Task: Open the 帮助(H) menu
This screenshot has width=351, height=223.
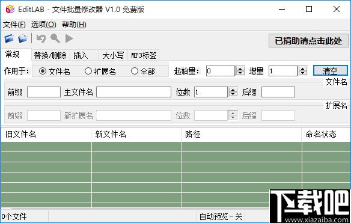Action: click(74, 25)
